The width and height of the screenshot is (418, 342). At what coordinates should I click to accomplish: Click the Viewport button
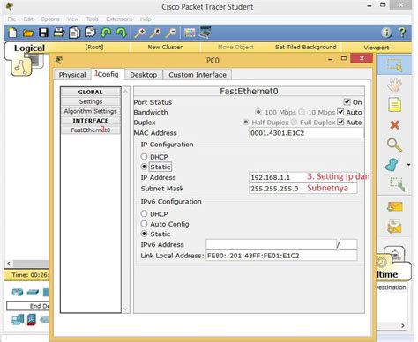pos(377,48)
